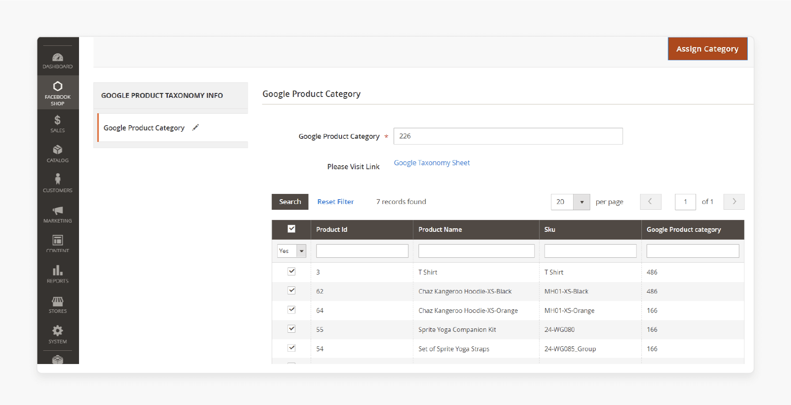Select the Google Product Category tab

(x=173, y=128)
